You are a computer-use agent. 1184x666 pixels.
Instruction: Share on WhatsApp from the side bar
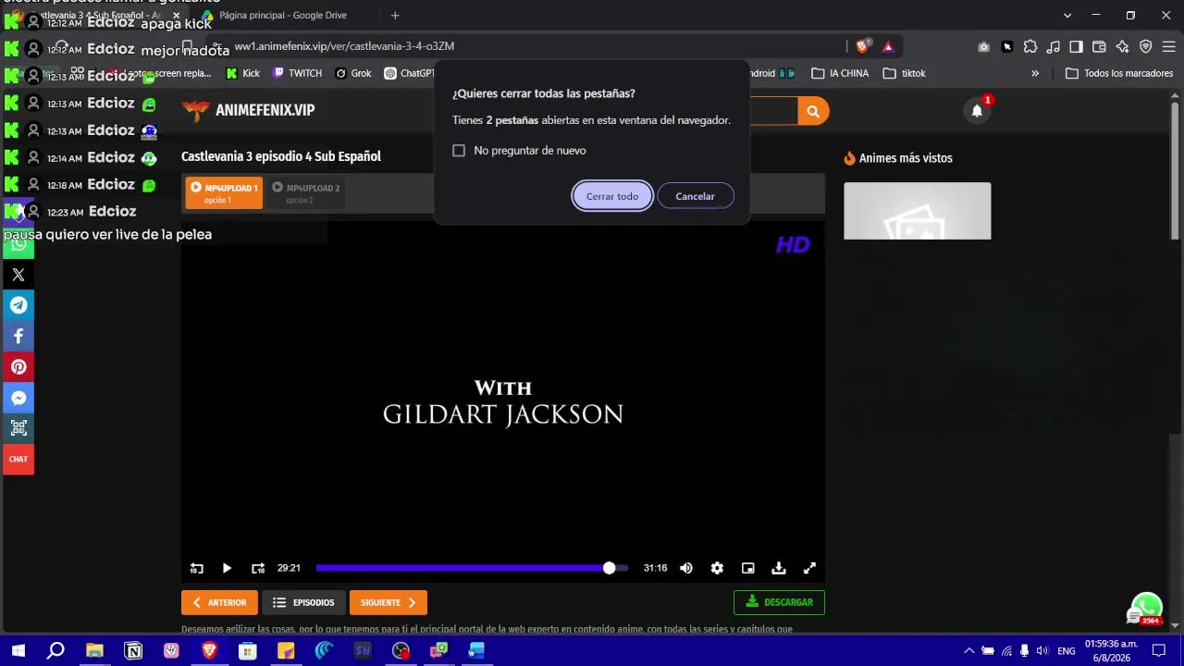(18, 244)
